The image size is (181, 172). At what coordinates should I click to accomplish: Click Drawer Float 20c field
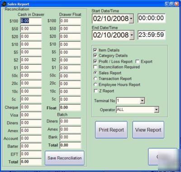pos(70,84)
